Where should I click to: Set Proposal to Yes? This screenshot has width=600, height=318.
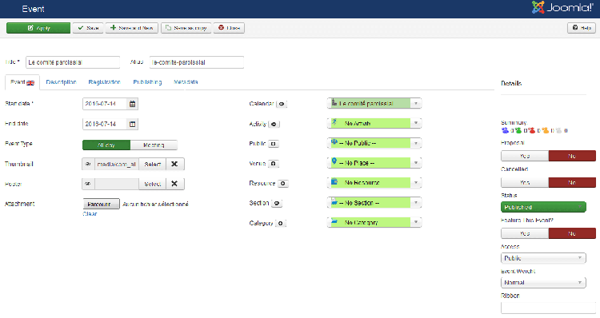click(525, 156)
